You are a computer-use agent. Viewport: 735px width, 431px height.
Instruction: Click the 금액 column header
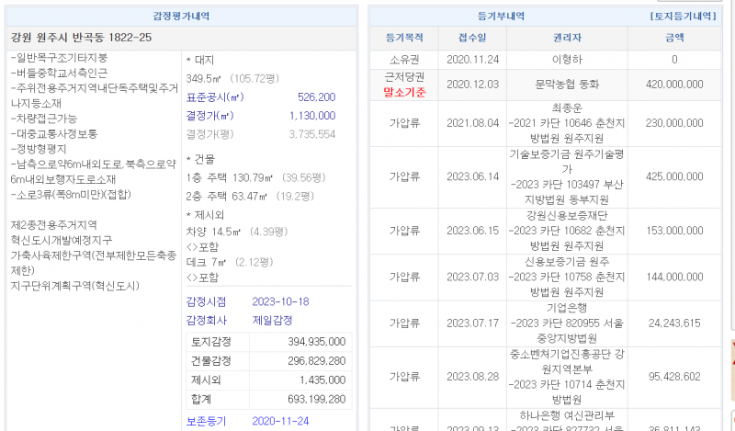674,38
